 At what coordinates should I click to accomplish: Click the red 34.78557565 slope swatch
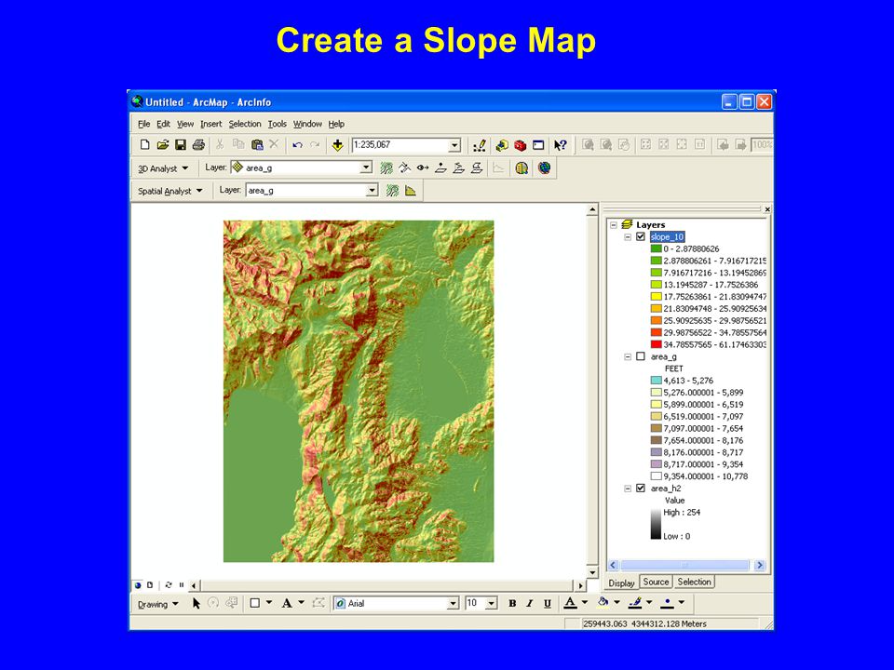(x=657, y=344)
